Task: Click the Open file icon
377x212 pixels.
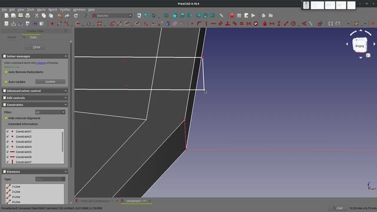Action: tap(14, 16)
